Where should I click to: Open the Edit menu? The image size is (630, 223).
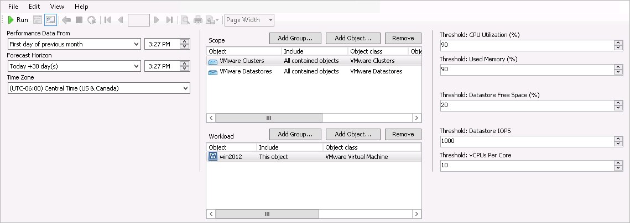tap(34, 7)
